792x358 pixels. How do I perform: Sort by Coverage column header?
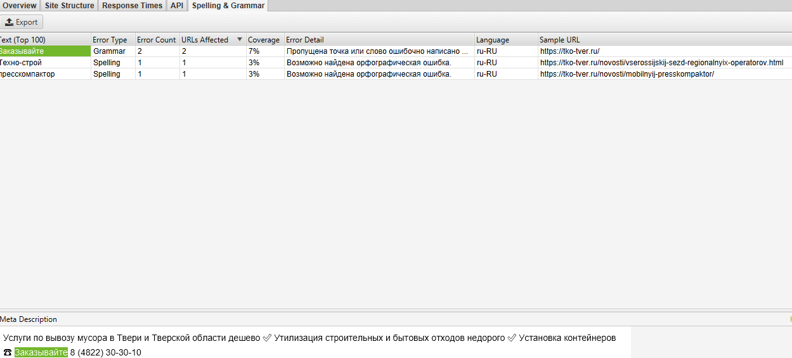pyautogui.click(x=265, y=40)
